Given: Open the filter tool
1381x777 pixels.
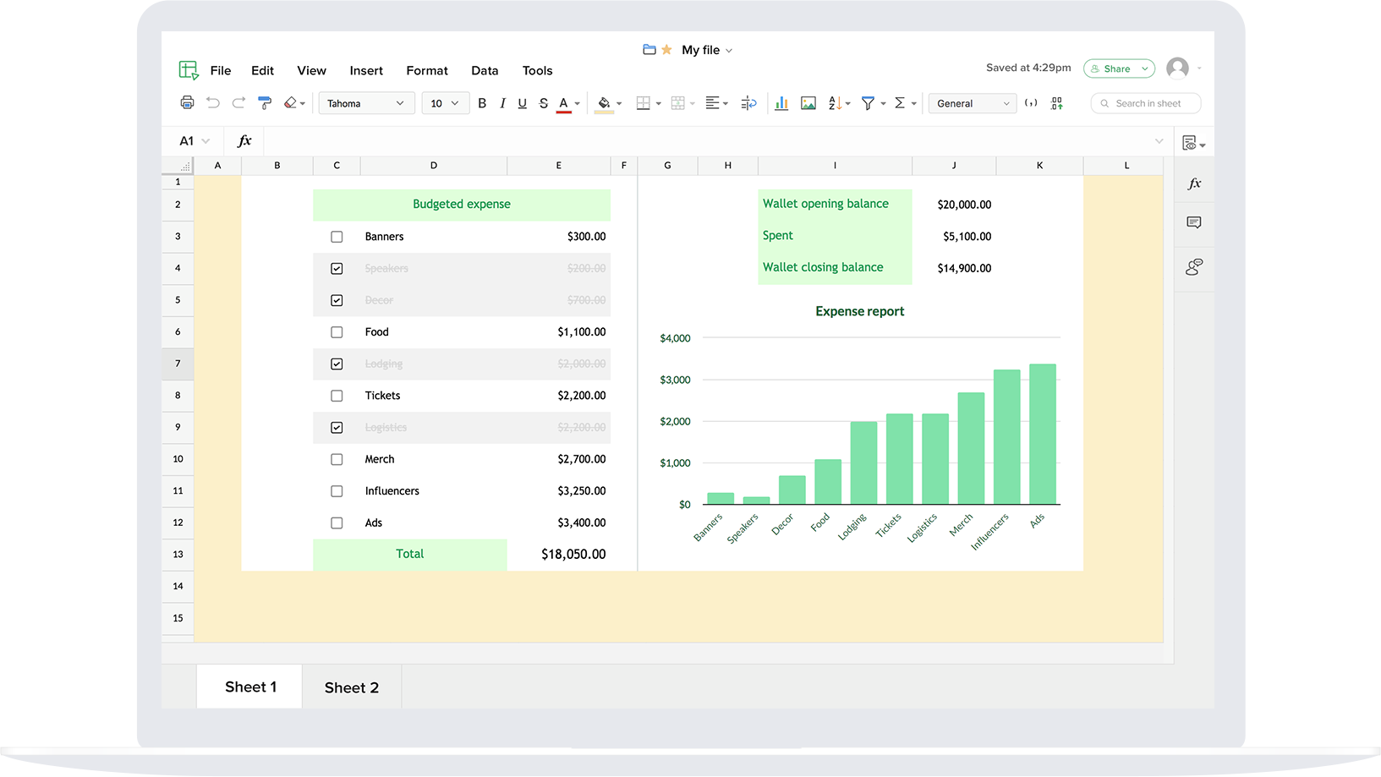Looking at the screenshot, I should (868, 103).
